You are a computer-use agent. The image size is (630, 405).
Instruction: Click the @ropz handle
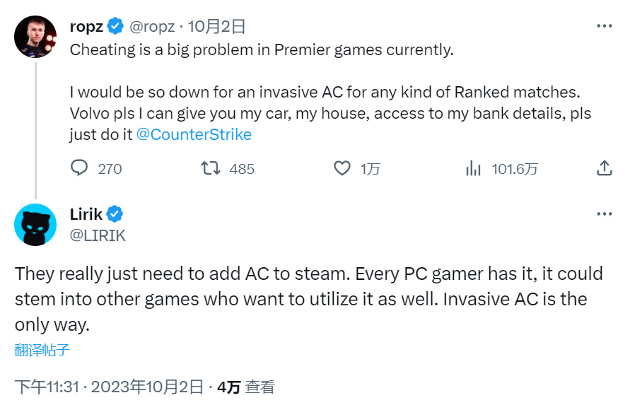150,27
